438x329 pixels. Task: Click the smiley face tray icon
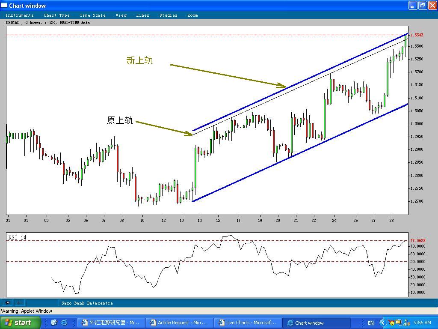click(x=391, y=323)
